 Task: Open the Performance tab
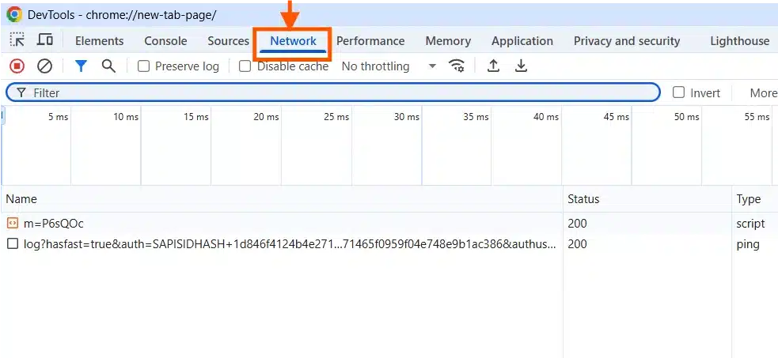370,41
